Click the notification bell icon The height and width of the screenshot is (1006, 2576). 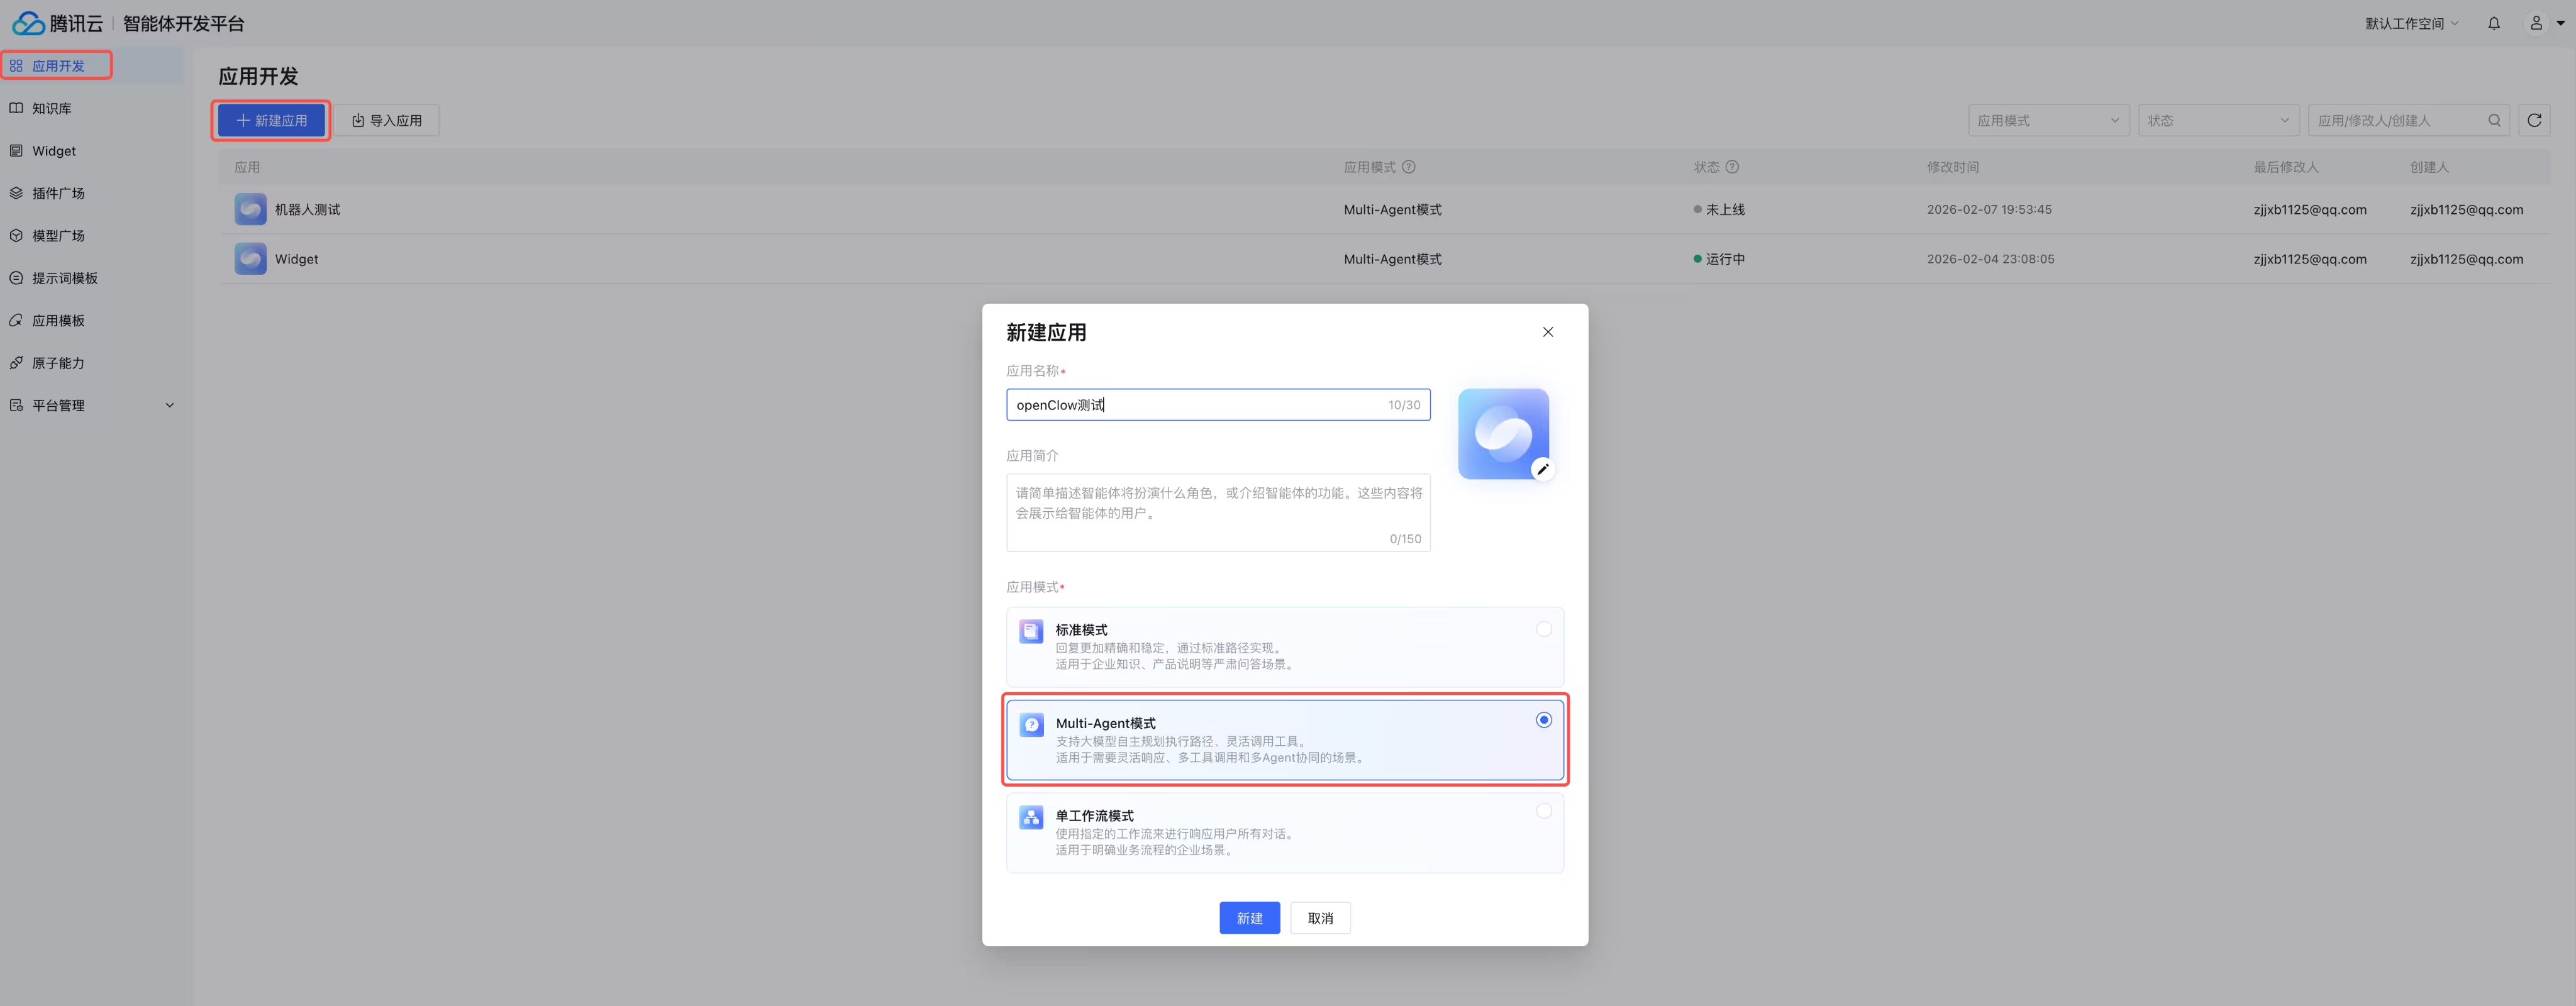point(2493,23)
